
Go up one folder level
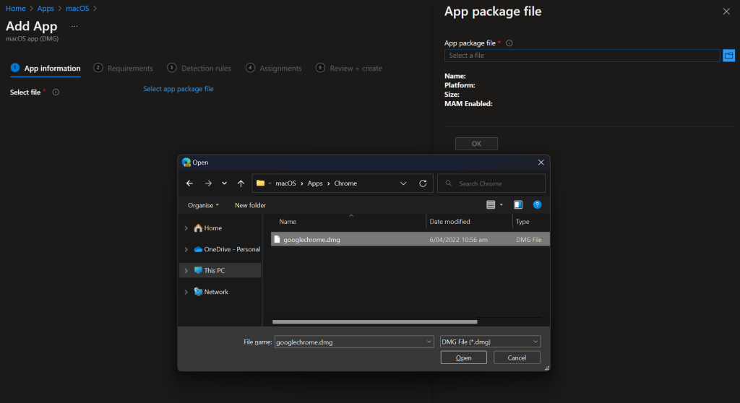point(241,183)
